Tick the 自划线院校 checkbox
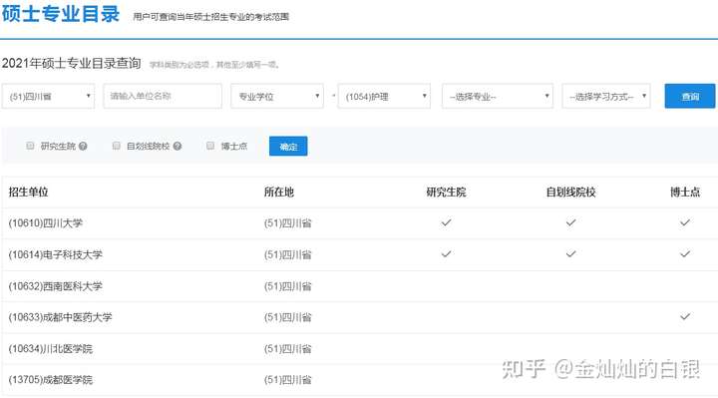This screenshot has height=398, width=718. tap(117, 146)
